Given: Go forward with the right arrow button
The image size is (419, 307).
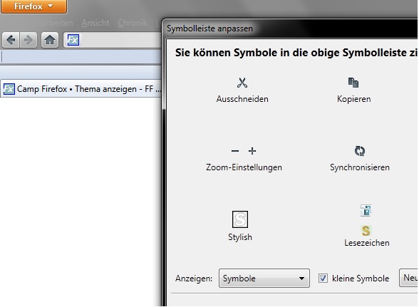Looking at the screenshot, I should [29, 40].
